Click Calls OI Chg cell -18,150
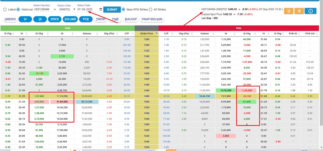The image size is (323, 151). [39, 73]
